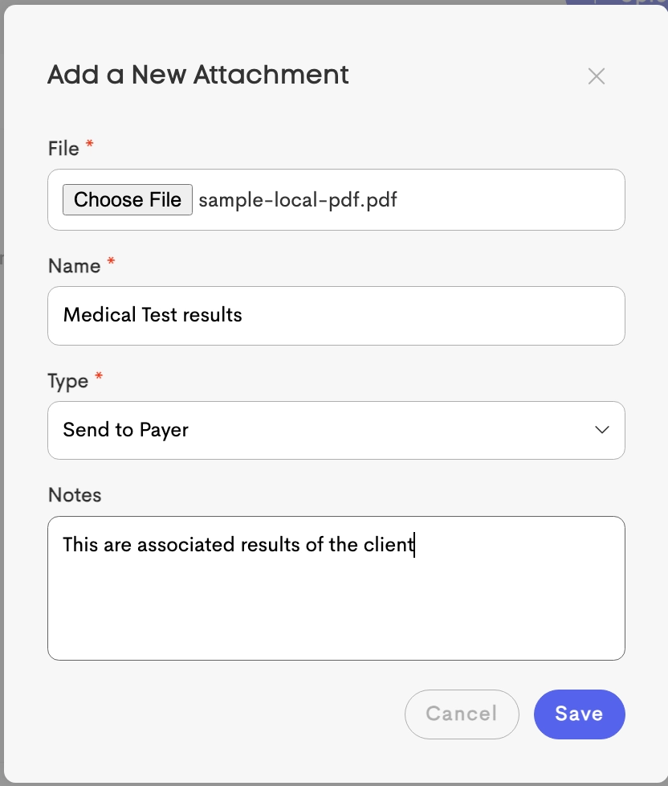Click the Type field label
Screen dimensions: 668x786
click(x=67, y=381)
